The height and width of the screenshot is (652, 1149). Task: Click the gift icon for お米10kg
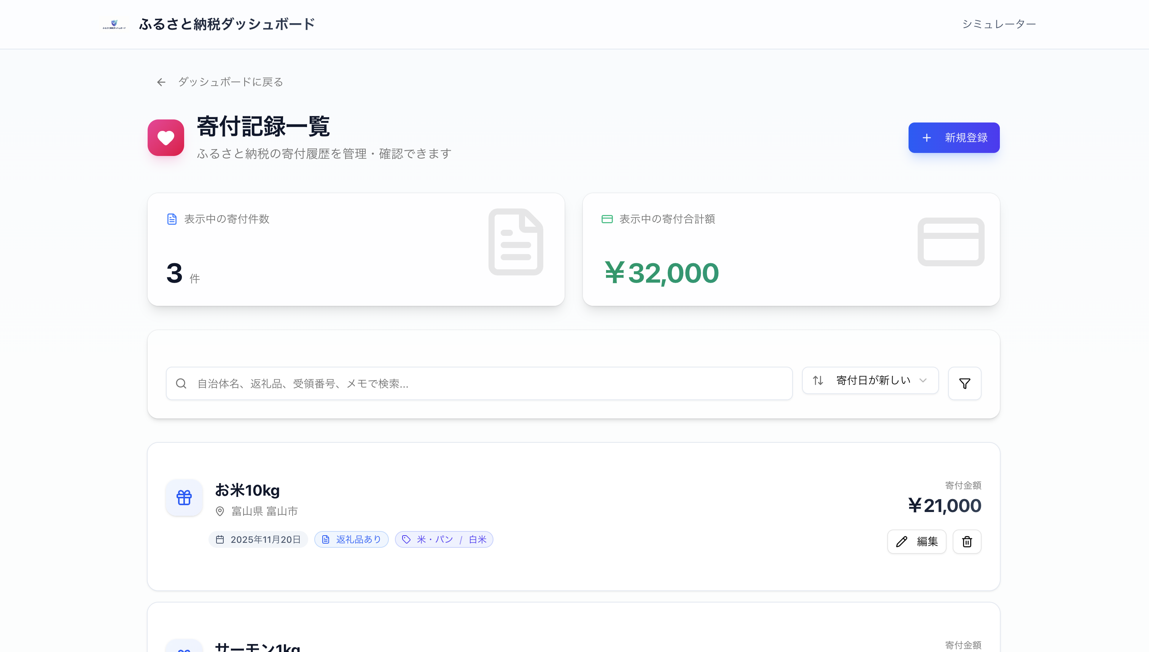point(184,498)
